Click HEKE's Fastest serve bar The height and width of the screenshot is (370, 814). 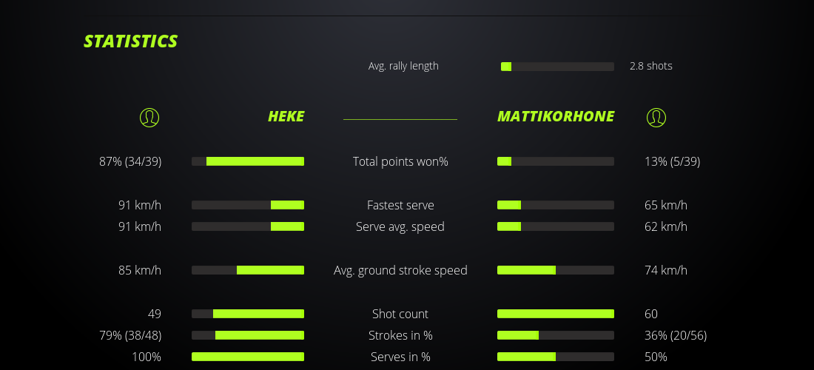[248, 205]
